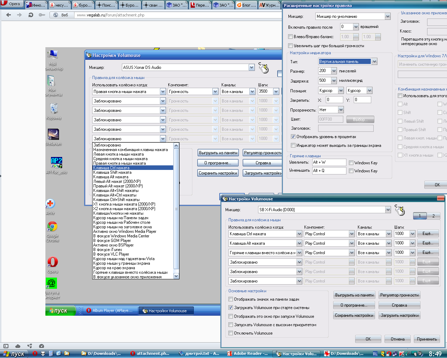Enable Отображать значок на панели задач checkbox
The height and width of the screenshot is (358, 447).
[230, 299]
